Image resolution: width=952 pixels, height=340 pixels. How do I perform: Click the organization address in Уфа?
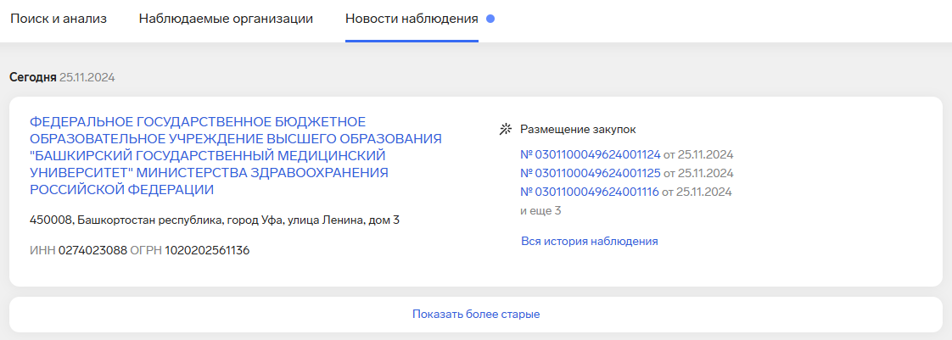(214, 220)
